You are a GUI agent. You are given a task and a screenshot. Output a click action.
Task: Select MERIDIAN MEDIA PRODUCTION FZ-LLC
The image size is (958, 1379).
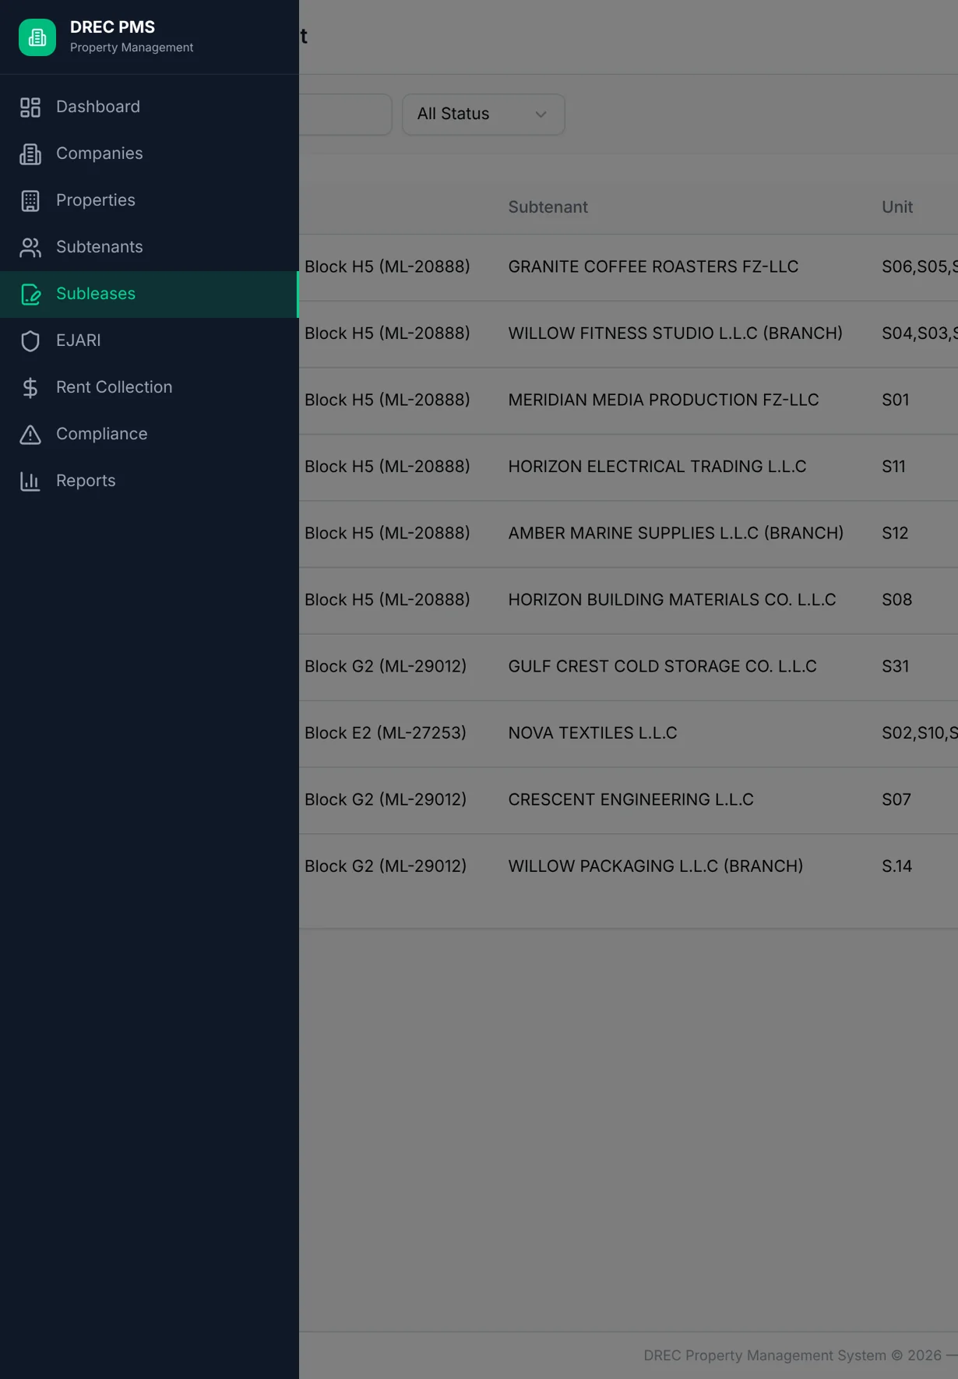(664, 400)
